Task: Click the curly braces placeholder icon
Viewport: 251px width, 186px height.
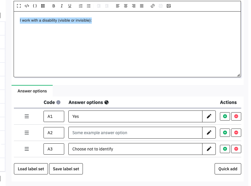Action: coord(35,6)
